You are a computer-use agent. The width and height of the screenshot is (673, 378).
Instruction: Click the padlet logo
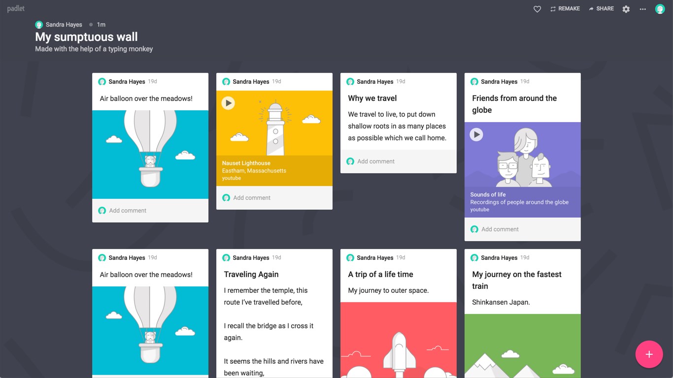click(16, 9)
